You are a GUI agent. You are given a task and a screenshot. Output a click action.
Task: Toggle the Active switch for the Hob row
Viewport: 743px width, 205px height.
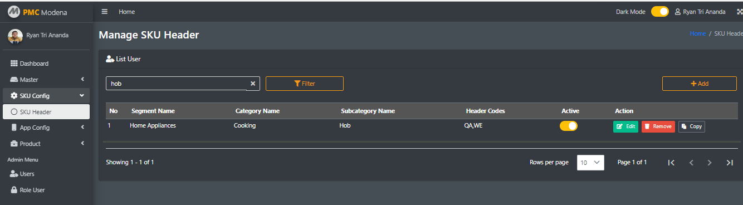pyautogui.click(x=569, y=126)
